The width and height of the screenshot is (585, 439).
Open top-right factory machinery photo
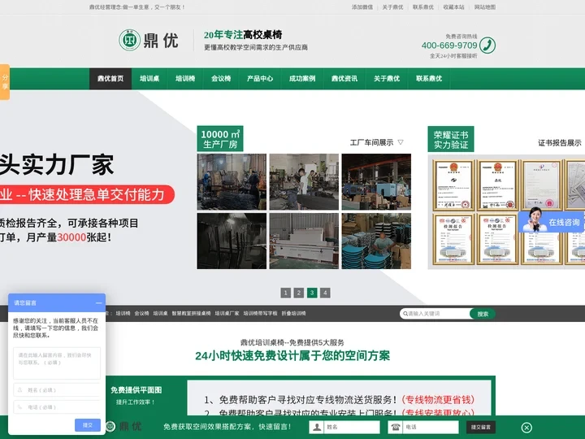click(x=376, y=182)
